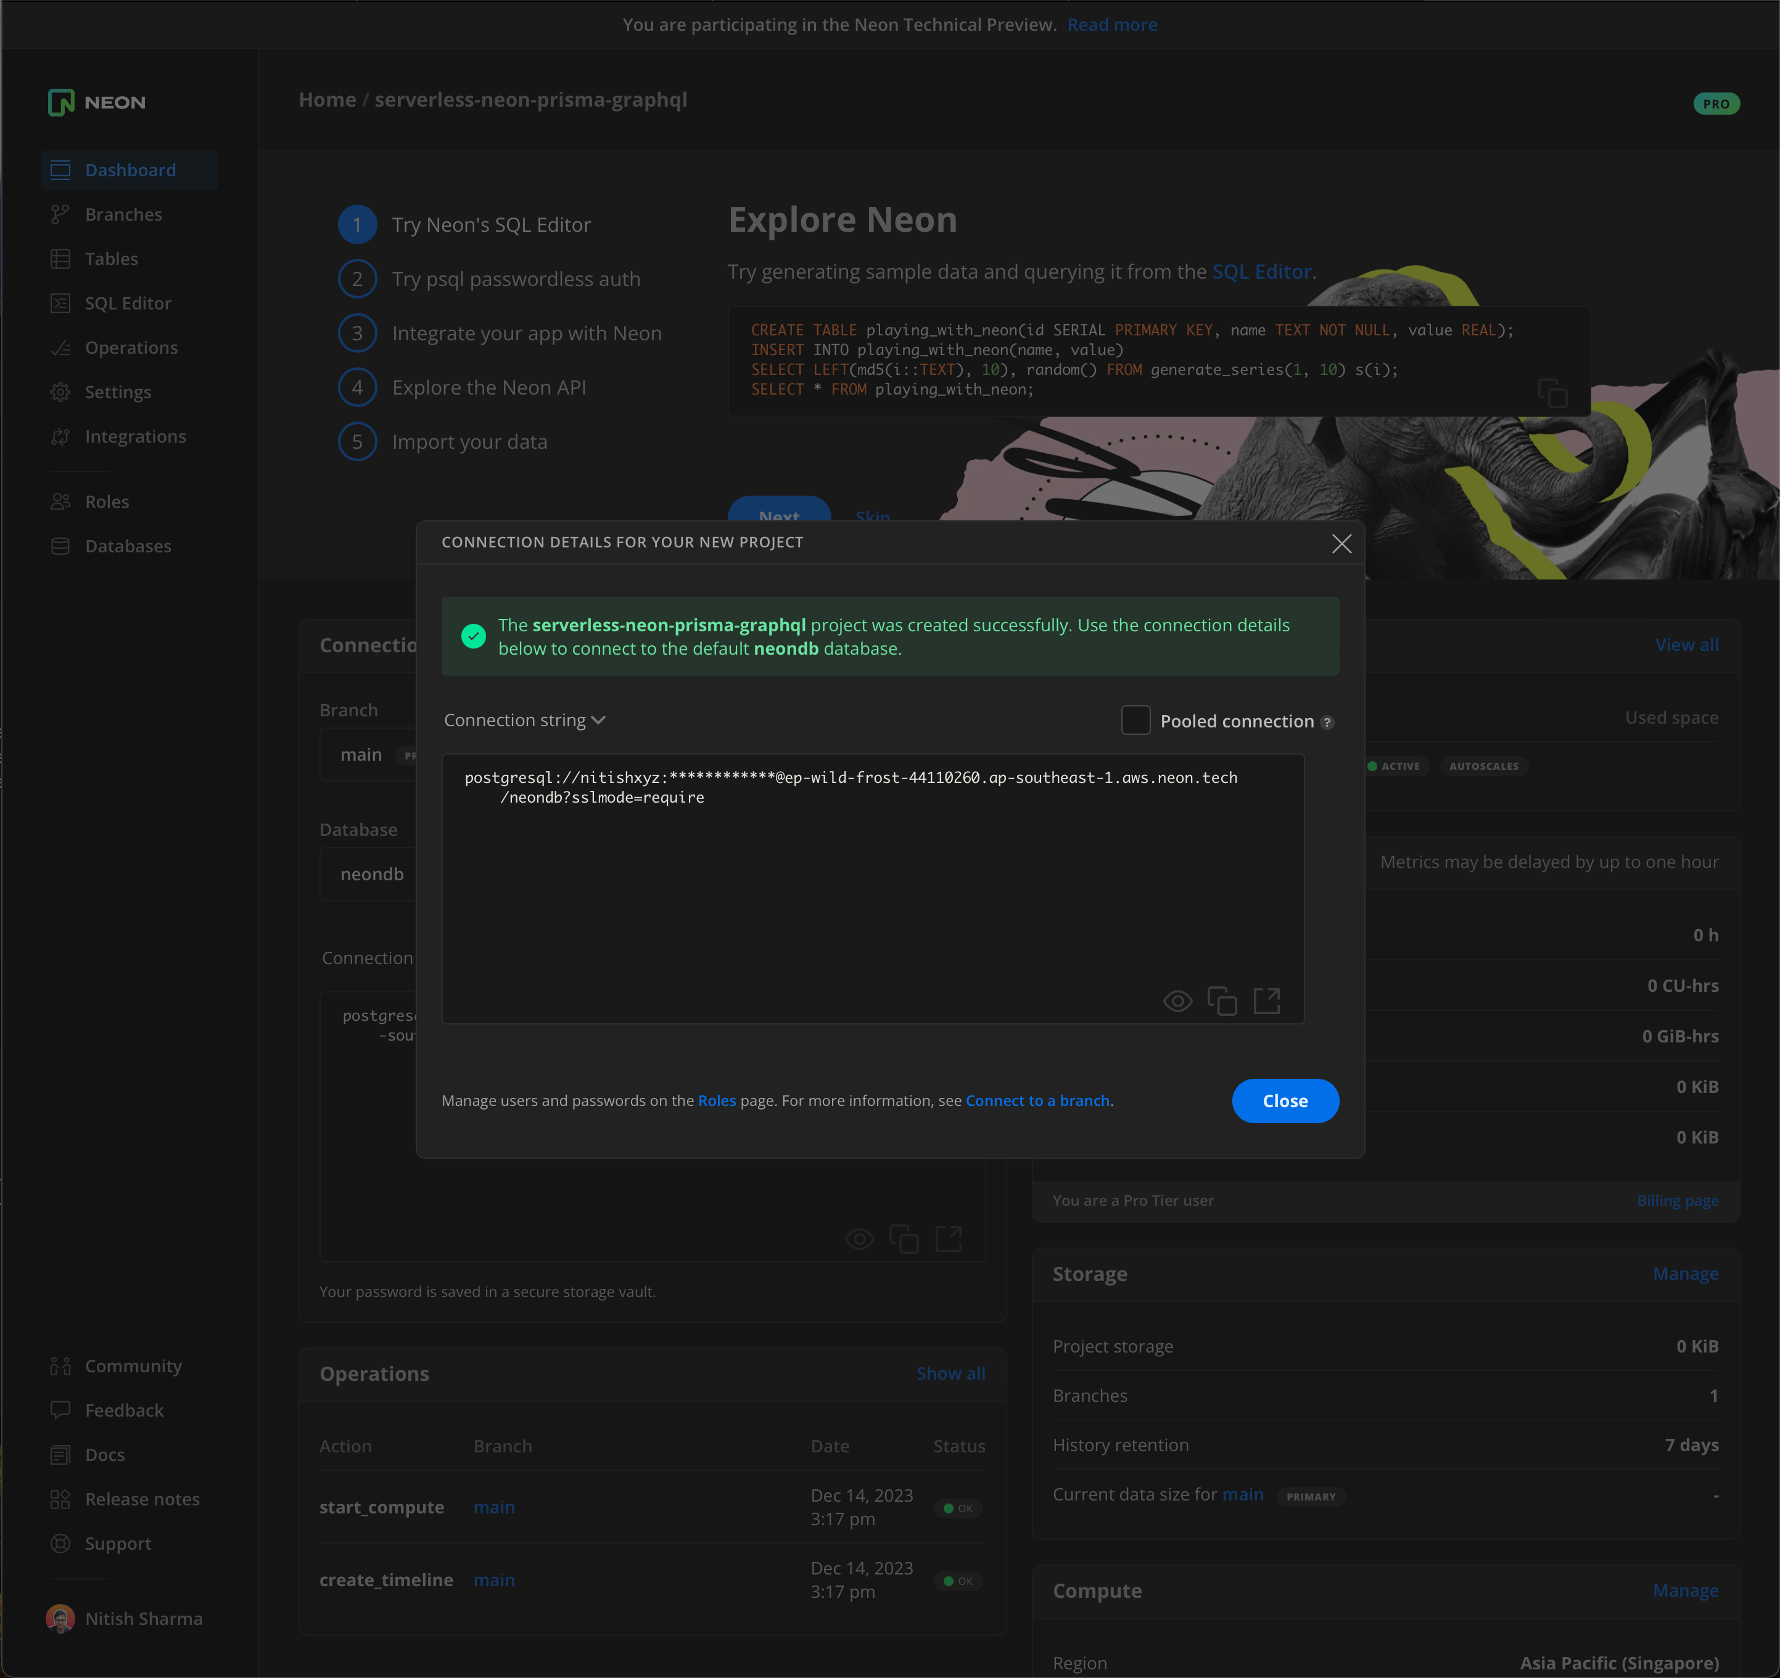The width and height of the screenshot is (1780, 1678).
Task: Open Dashboard in the sidebar
Action: (x=130, y=170)
